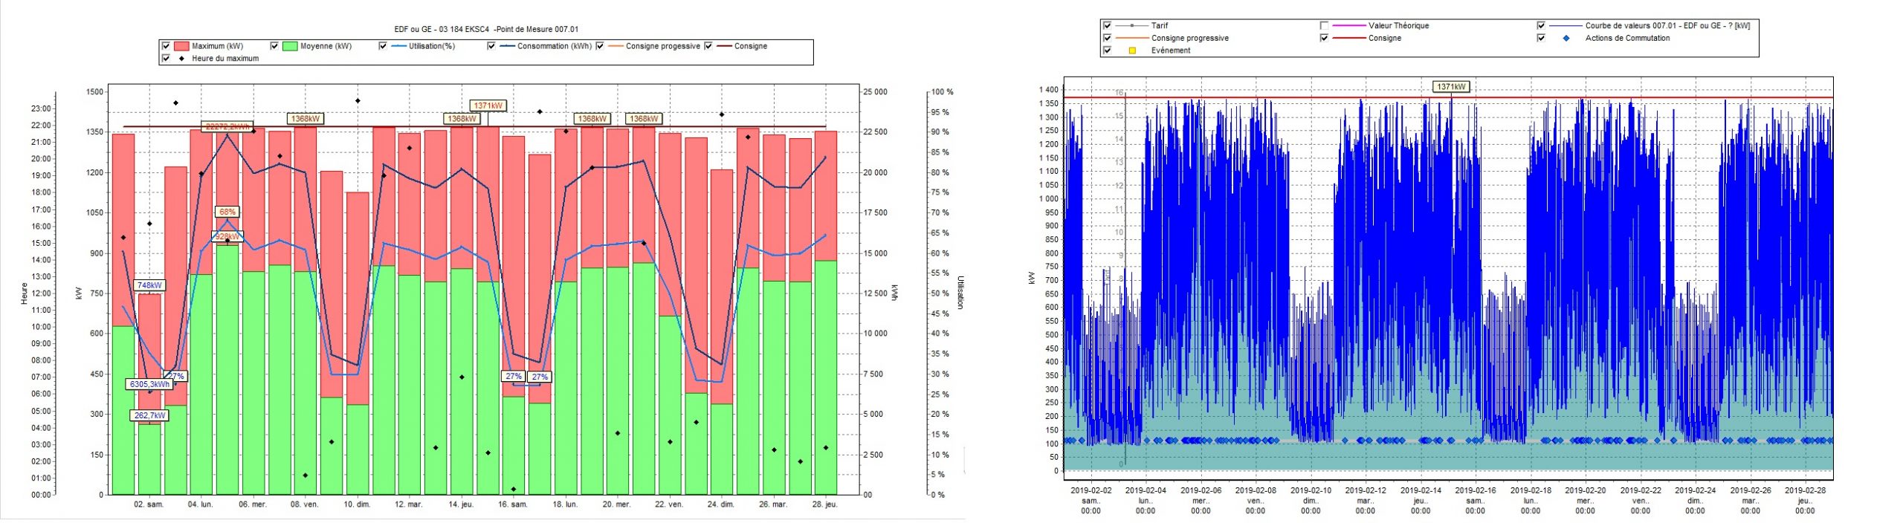This screenshot has height=523, width=1903.
Task: Select the chart title 'EDF ou GE - 03 184 EKSC4'
Action: click(442, 30)
